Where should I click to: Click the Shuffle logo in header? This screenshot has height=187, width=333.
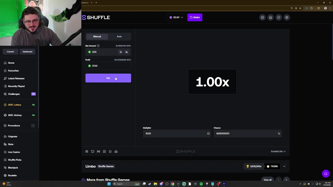click(x=96, y=17)
